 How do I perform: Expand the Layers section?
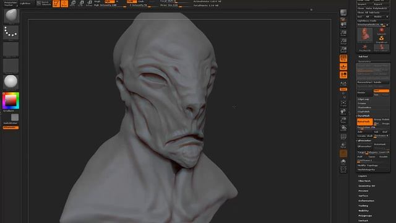point(363,176)
